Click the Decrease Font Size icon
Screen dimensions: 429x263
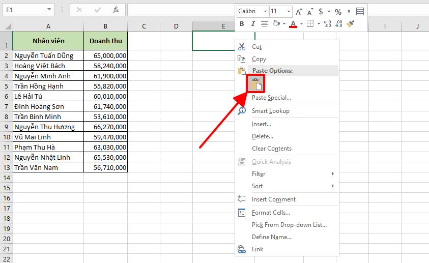point(310,11)
